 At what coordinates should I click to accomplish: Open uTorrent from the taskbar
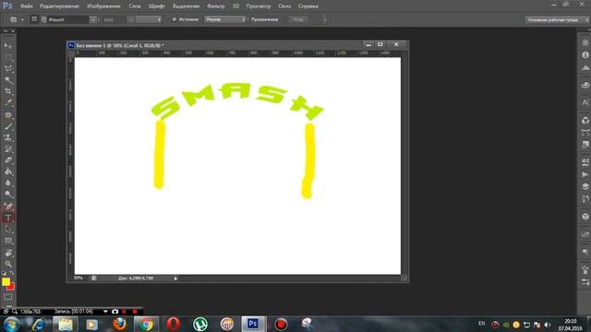point(199,324)
